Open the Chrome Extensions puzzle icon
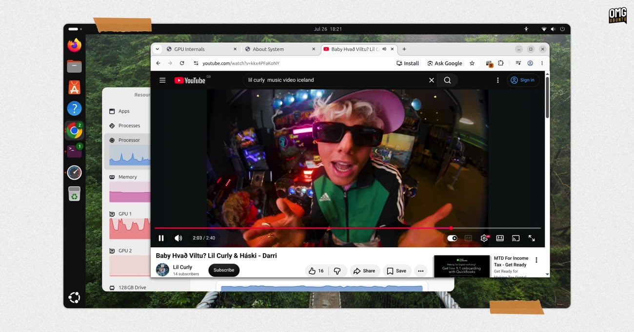634x332 pixels. [501, 63]
